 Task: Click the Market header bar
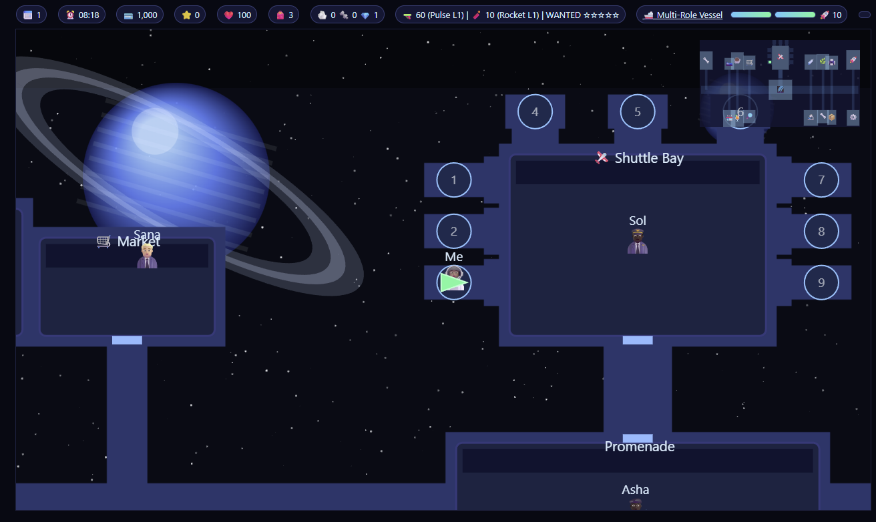coord(127,254)
